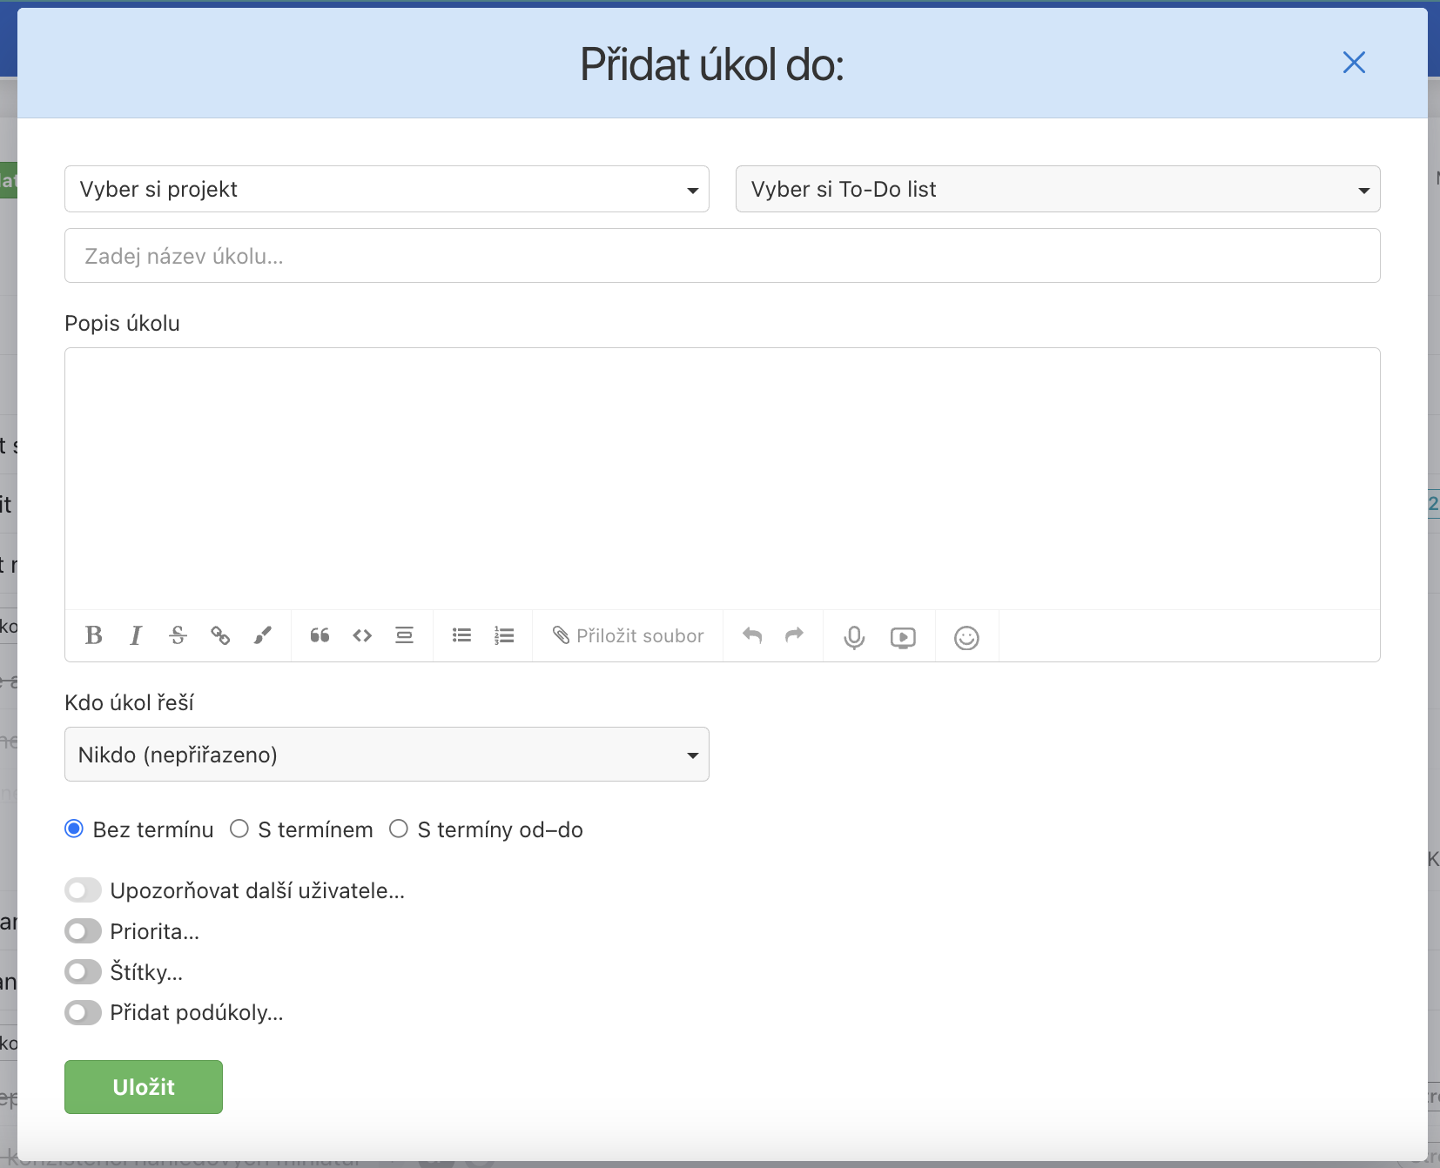This screenshot has height=1168, width=1440.
Task: Choose the S termínem radio option
Action: tap(239, 829)
